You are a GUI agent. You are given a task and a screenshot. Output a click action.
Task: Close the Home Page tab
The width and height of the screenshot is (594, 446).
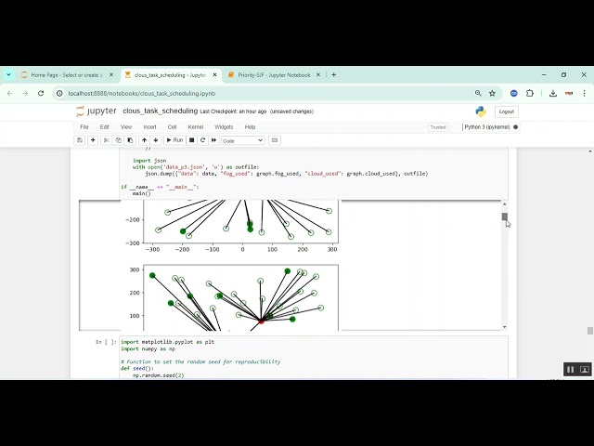tap(111, 75)
